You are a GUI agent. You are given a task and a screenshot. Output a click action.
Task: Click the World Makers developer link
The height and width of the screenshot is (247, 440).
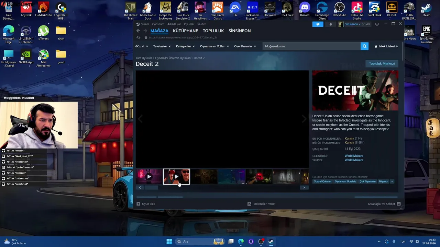[x=354, y=156]
